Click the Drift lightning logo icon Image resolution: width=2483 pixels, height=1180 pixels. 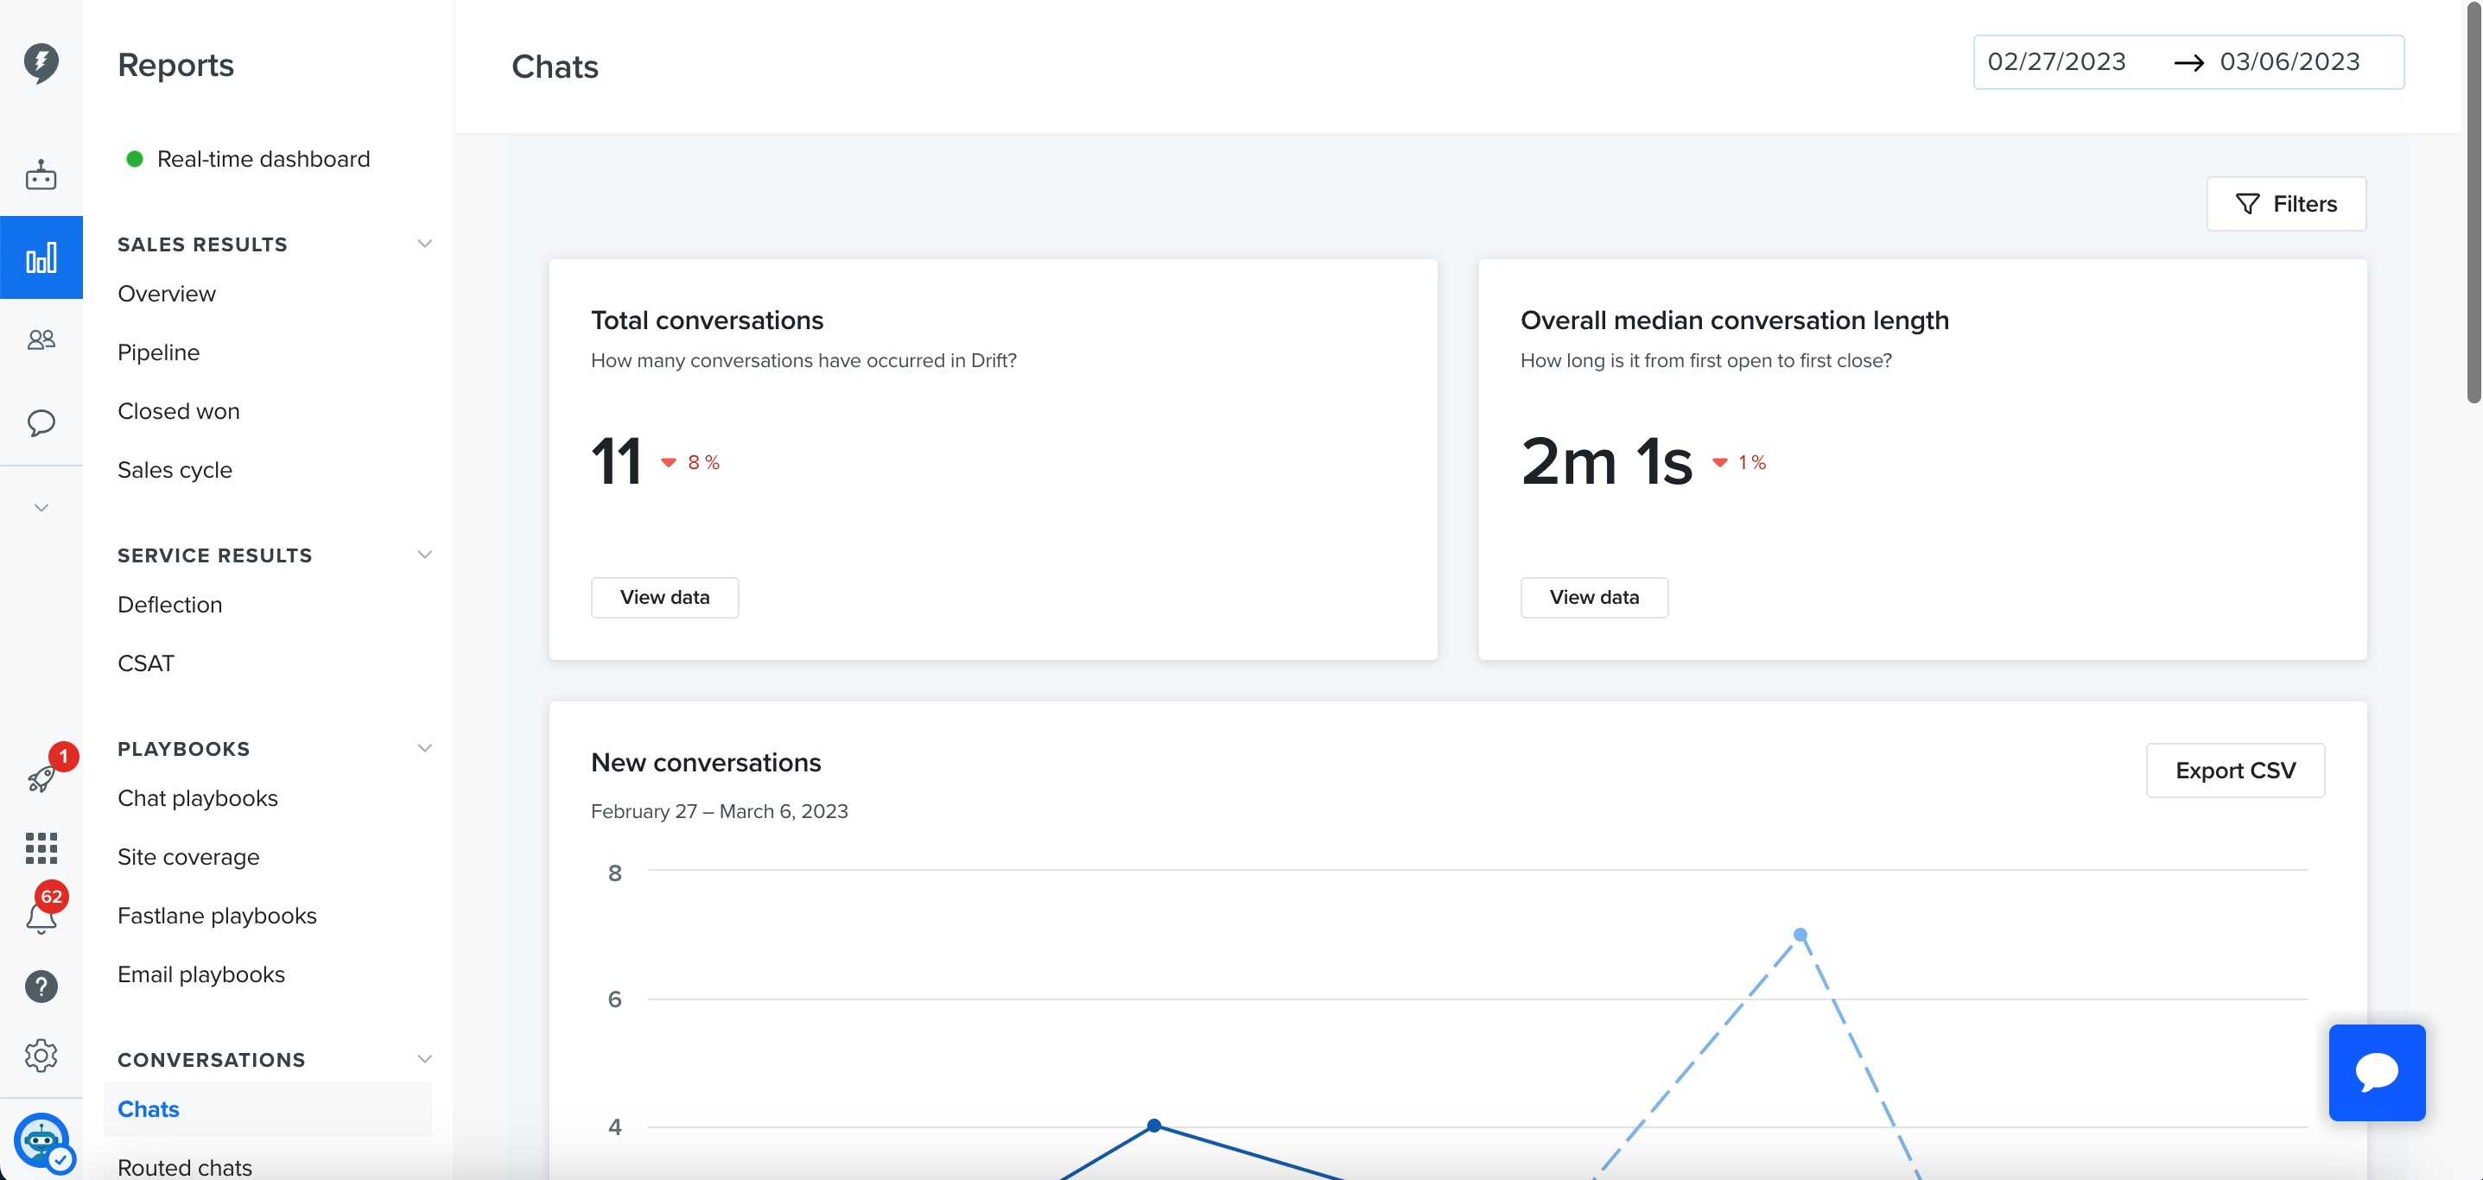[x=41, y=63]
